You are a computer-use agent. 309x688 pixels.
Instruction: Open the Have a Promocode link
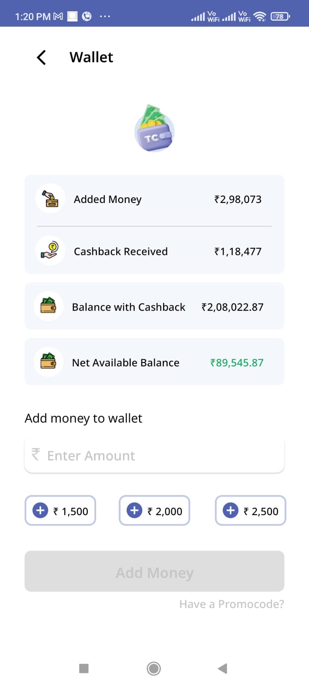(231, 604)
